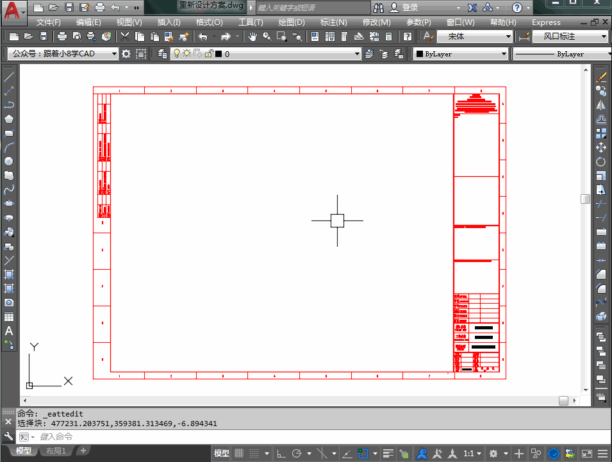
Task: Click the 模型 status bar button
Action: (221, 454)
